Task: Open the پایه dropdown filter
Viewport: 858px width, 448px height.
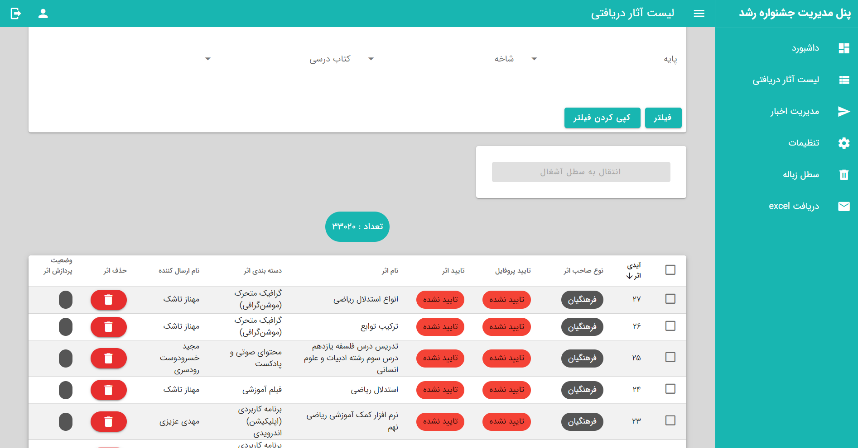Action: 602,59
